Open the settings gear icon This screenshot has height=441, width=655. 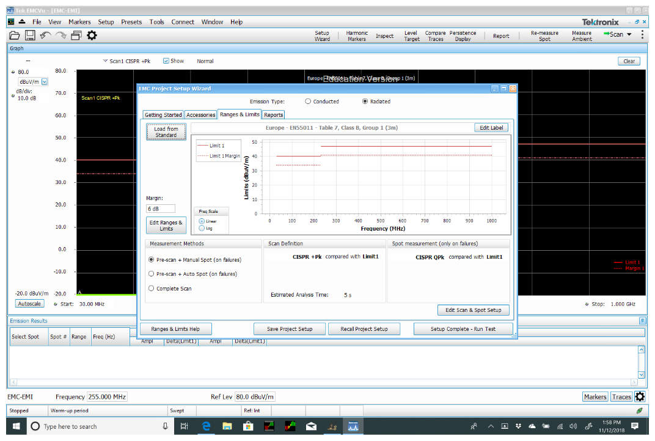[x=92, y=35]
